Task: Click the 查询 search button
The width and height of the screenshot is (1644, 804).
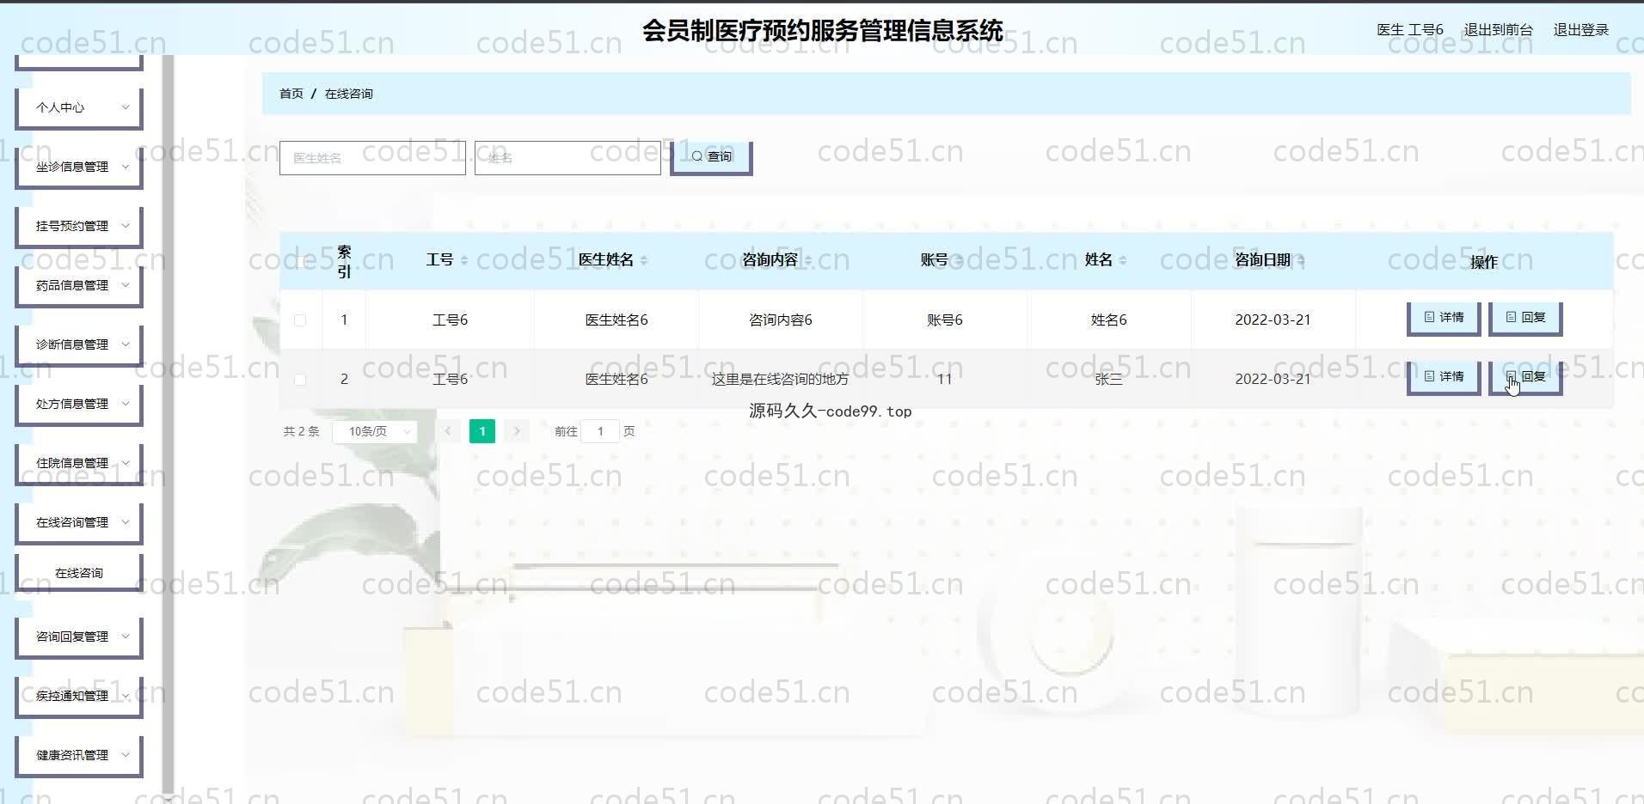Action: (711, 157)
